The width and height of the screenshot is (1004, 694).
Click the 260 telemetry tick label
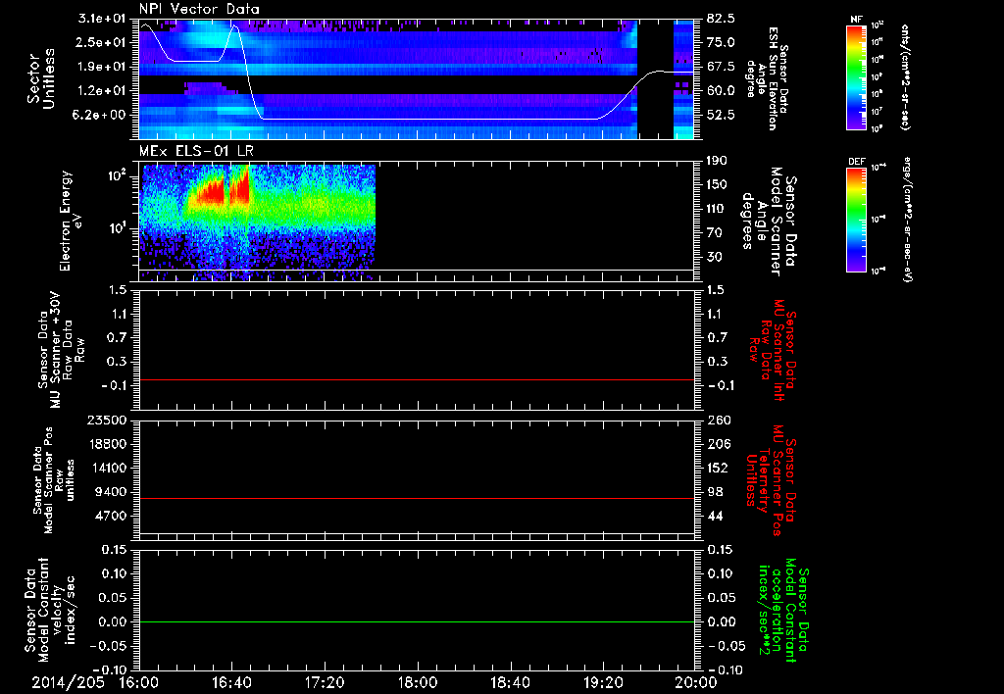[x=717, y=420]
